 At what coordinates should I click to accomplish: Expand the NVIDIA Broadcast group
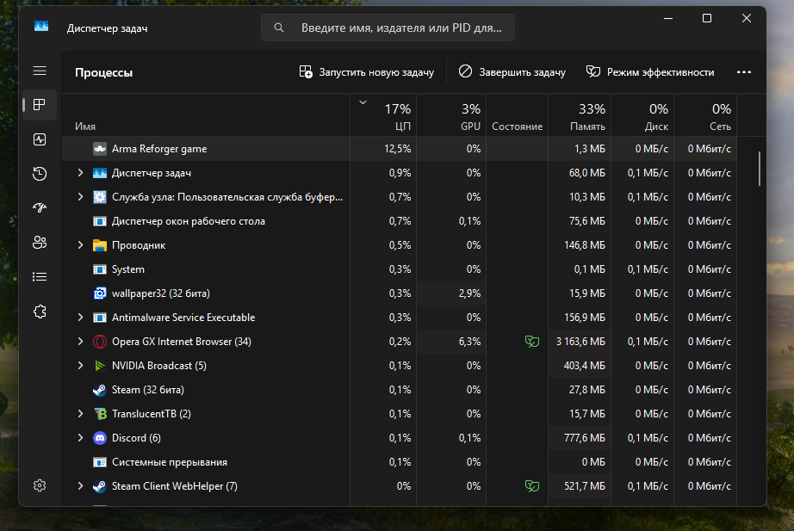point(80,366)
